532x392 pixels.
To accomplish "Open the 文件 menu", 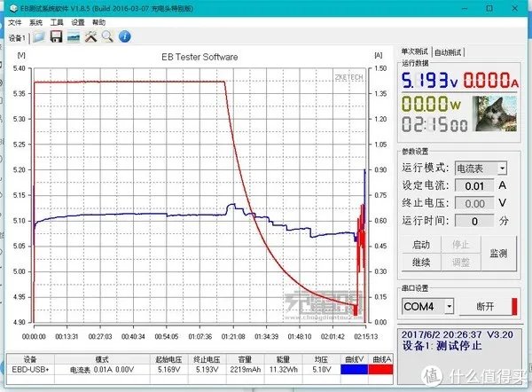I will 14,22.
